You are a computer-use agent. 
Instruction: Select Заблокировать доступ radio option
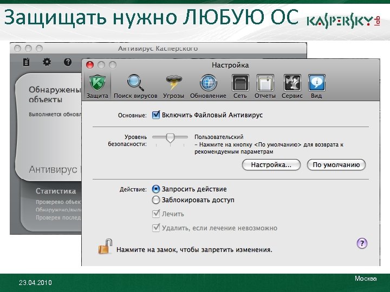[x=155, y=200]
